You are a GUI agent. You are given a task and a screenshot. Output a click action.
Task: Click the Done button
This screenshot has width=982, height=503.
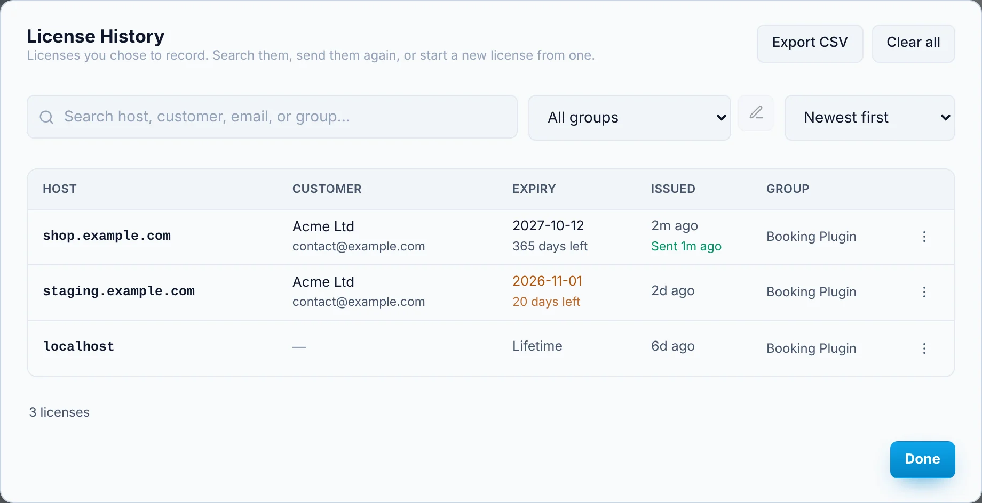922,459
